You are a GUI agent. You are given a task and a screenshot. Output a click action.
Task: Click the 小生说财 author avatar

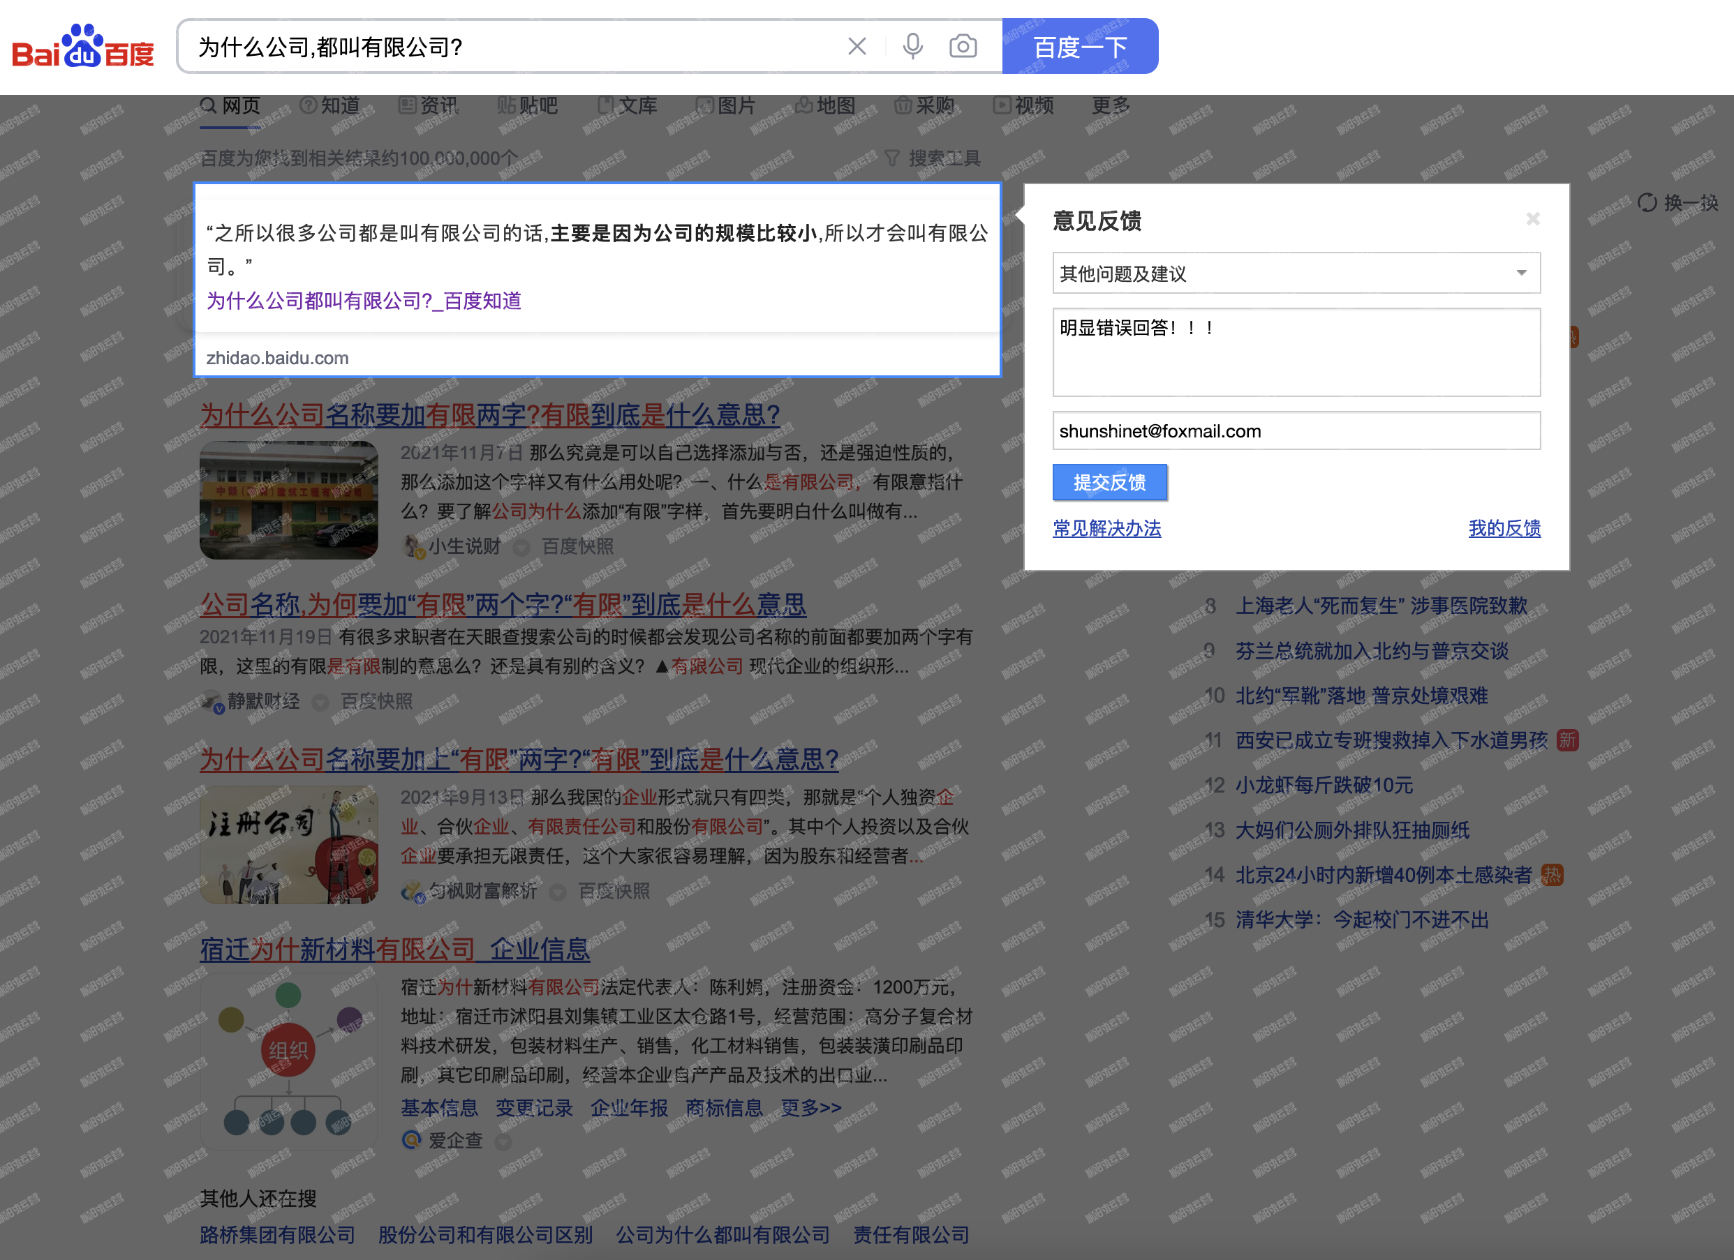click(413, 546)
